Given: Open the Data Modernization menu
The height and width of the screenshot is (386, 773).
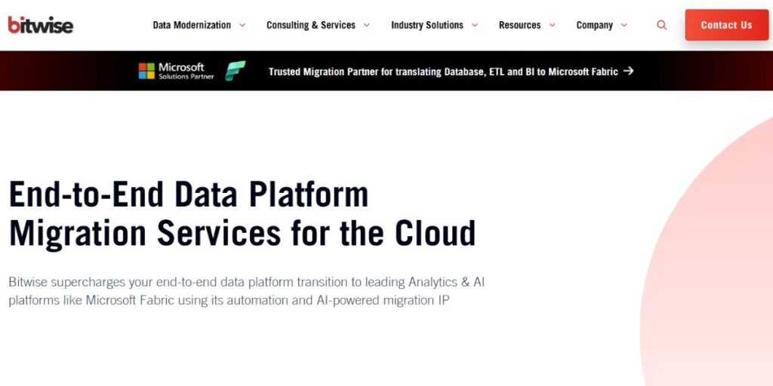Looking at the screenshot, I should (192, 25).
